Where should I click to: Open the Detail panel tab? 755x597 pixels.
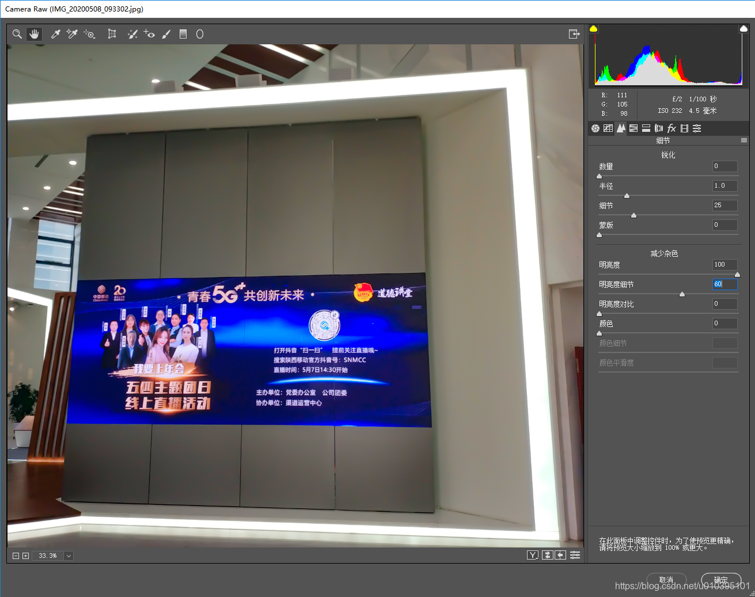pos(621,128)
